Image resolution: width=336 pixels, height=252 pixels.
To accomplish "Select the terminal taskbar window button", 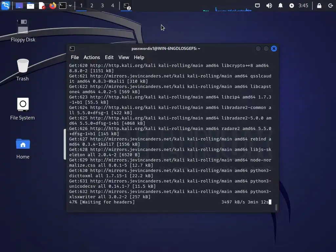I will 127,6.
